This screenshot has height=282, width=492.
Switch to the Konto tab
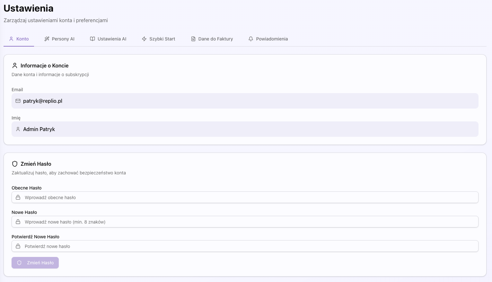click(x=19, y=39)
